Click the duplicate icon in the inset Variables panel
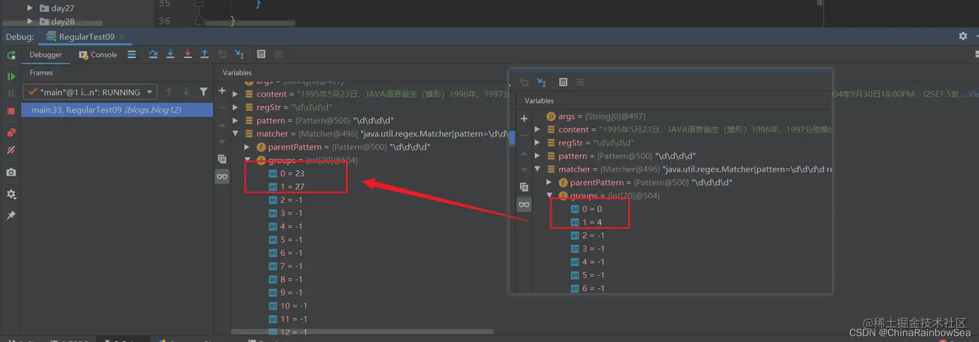 coord(524,187)
